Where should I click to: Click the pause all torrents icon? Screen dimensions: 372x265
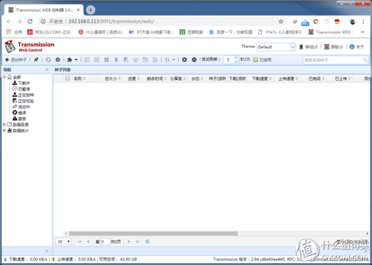pyautogui.click(x=194, y=59)
